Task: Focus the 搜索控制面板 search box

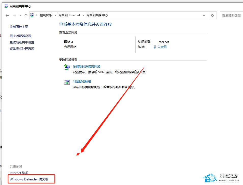Action: tap(231, 15)
